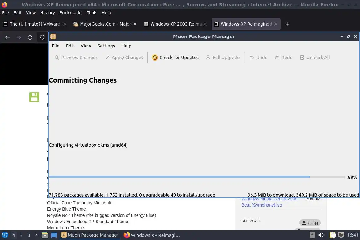360x240 pixels.
Task: Click the green floppy disk software icon
Action: pyautogui.click(x=34, y=97)
